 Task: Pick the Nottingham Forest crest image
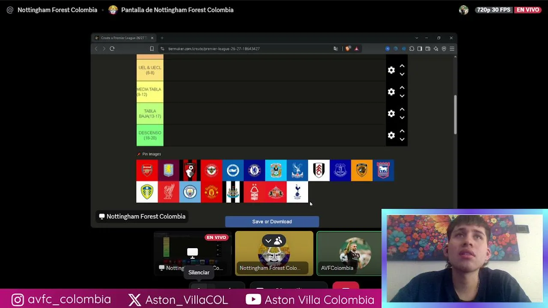coord(254,192)
